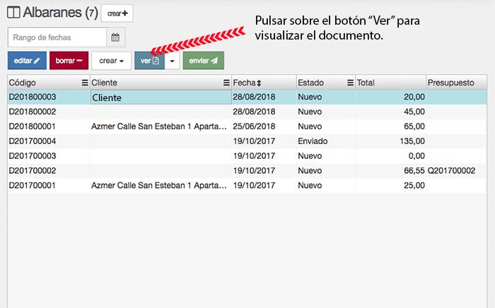Viewport: 495px width, 308px height.
Task: Select row D201800002
Action: pos(247,112)
